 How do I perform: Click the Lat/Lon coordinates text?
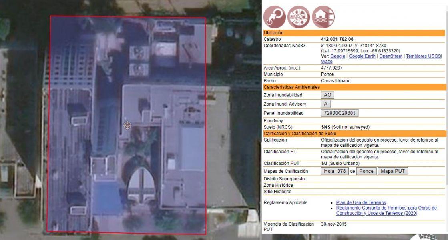360,51
